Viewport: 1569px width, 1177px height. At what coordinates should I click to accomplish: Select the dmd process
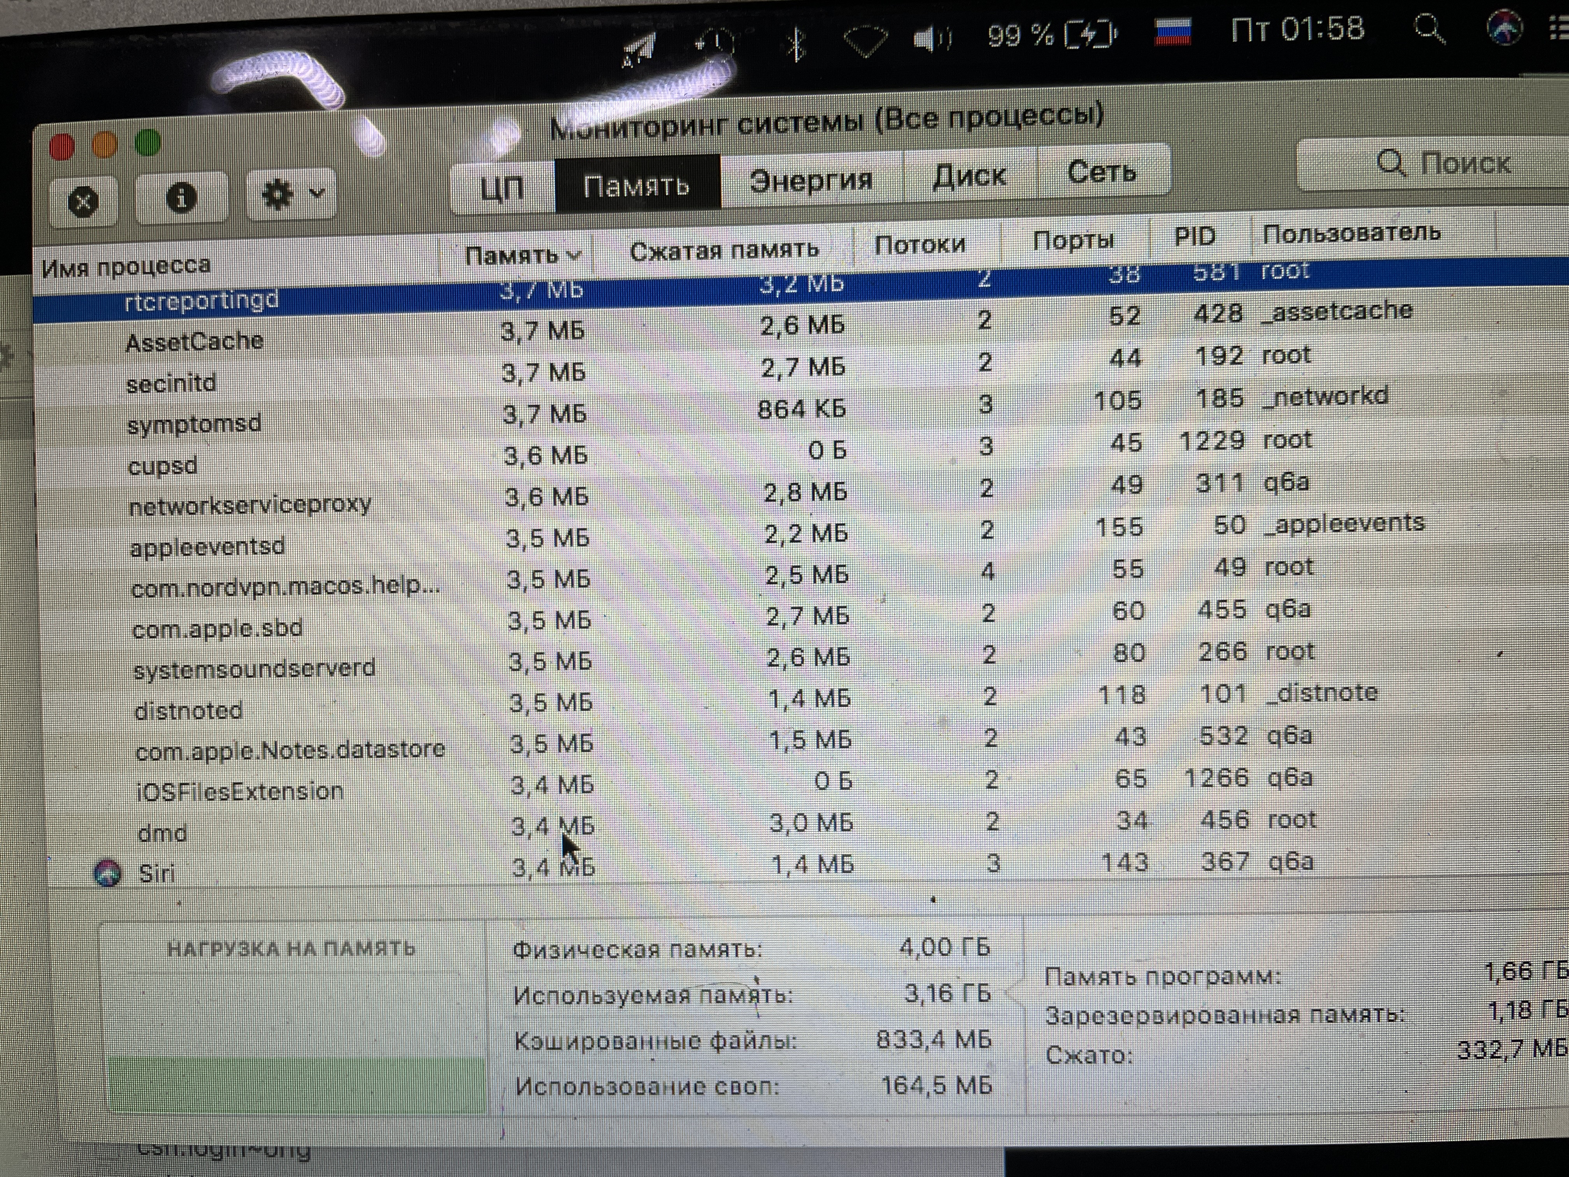pyautogui.click(x=162, y=832)
